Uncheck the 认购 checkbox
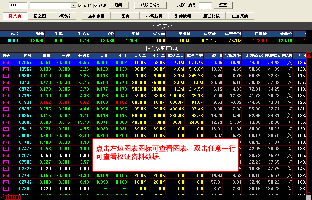Viewport: 312px width, 200px height. tap(80, 5)
